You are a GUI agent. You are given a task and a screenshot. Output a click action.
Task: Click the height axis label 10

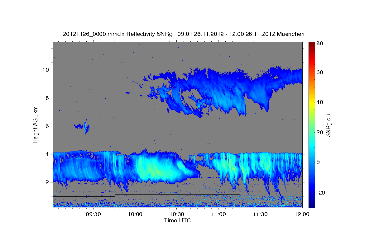tap(46, 69)
